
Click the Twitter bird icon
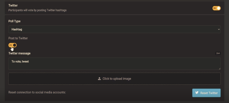pos(197,93)
